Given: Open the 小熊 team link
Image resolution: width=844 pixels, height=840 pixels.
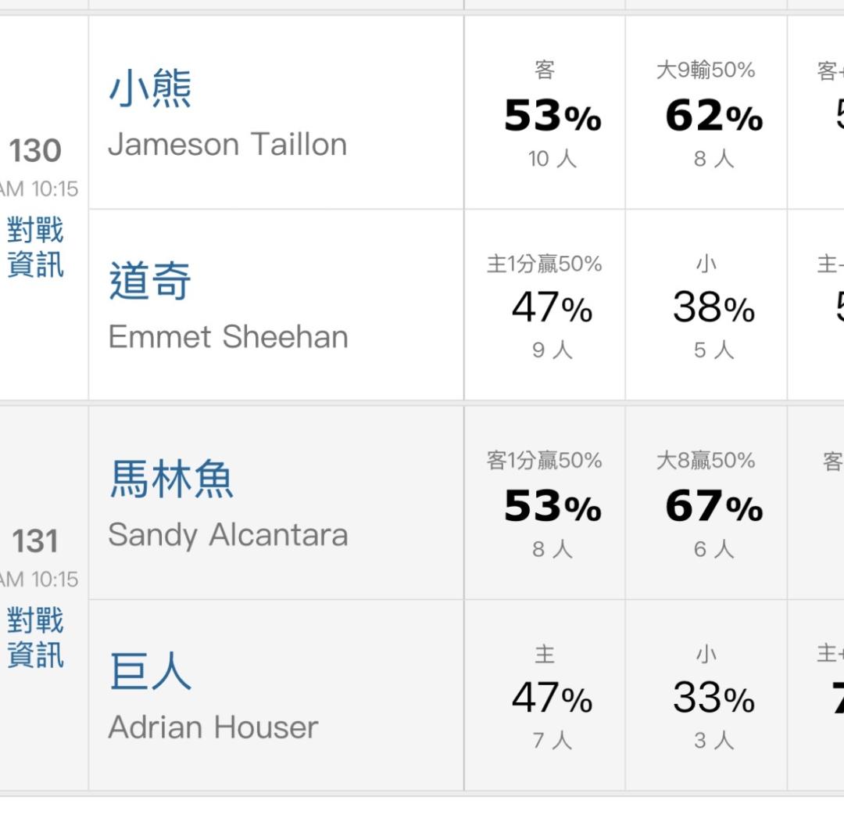Looking at the screenshot, I should coord(150,89).
